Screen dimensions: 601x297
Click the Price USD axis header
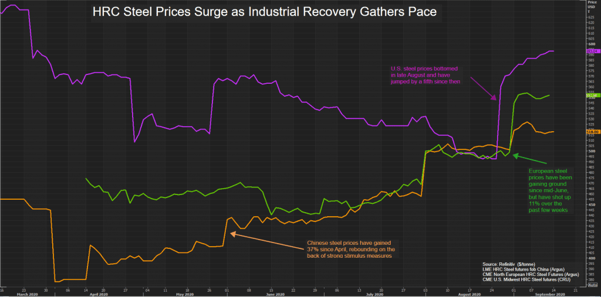tap(592, 6)
